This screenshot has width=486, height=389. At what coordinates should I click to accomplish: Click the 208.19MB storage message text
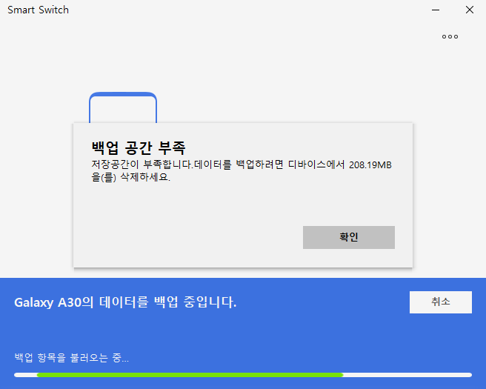(242, 170)
